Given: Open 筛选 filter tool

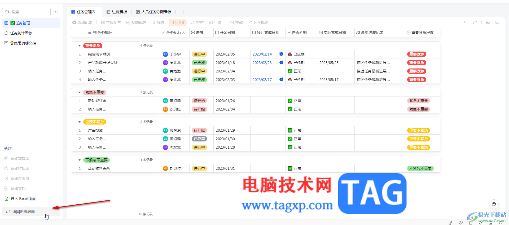Looking at the screenshot, I should [158, 22].
